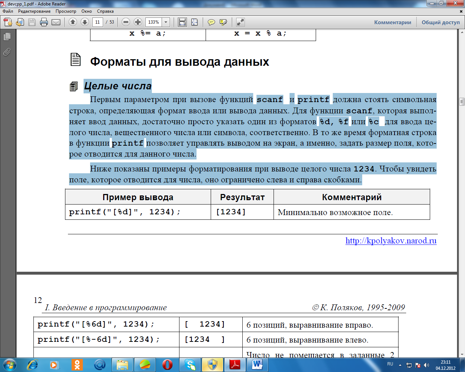Viewport: 465px width, 372px height.
Task: Zoom out with the minus button
Action: tap(126, 22)
